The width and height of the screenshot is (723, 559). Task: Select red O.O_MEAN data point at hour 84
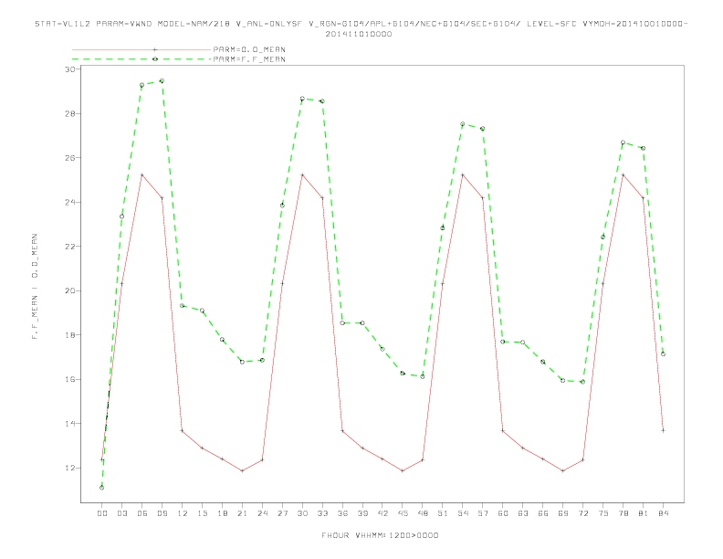click(663, 430)
